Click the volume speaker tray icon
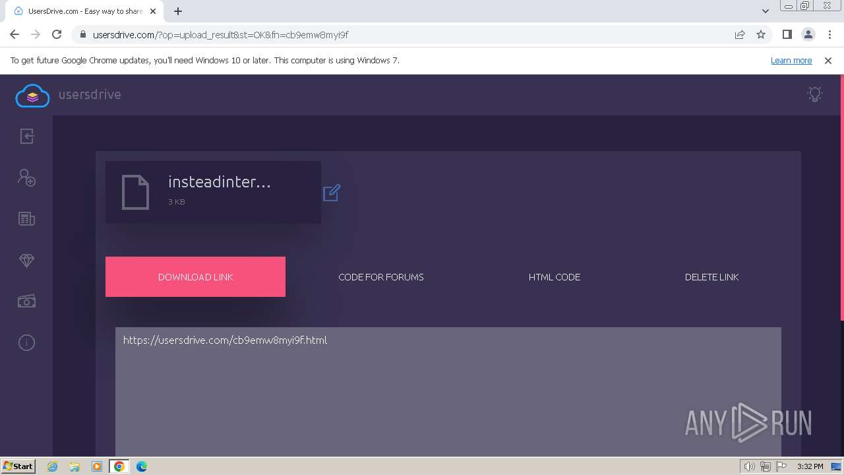The width and height of the screenshot is (844, 475). click(x=750, y=466)
